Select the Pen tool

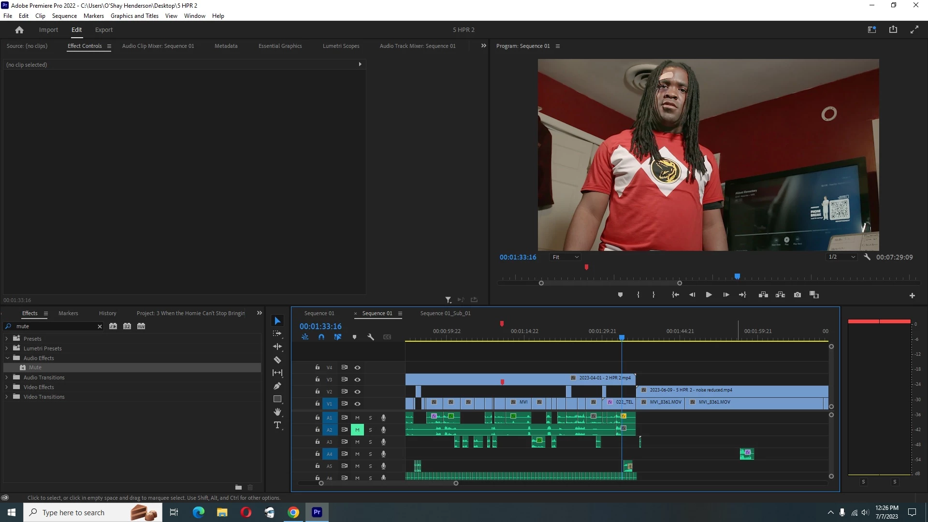[277, 386]
